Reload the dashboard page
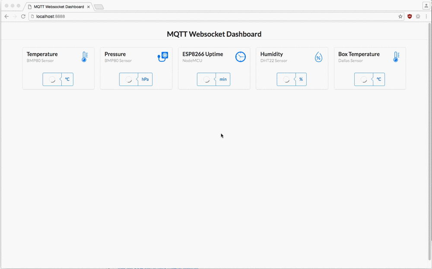Screen dimensions: 432x269 pos(23,16)
